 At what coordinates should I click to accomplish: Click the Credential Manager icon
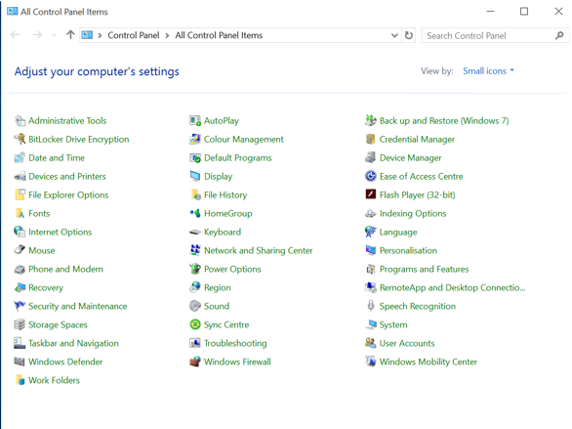point(371,139)
